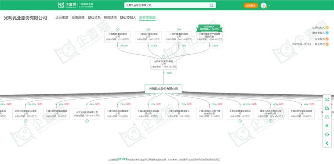Click the download icon in side toolbar

327,126
